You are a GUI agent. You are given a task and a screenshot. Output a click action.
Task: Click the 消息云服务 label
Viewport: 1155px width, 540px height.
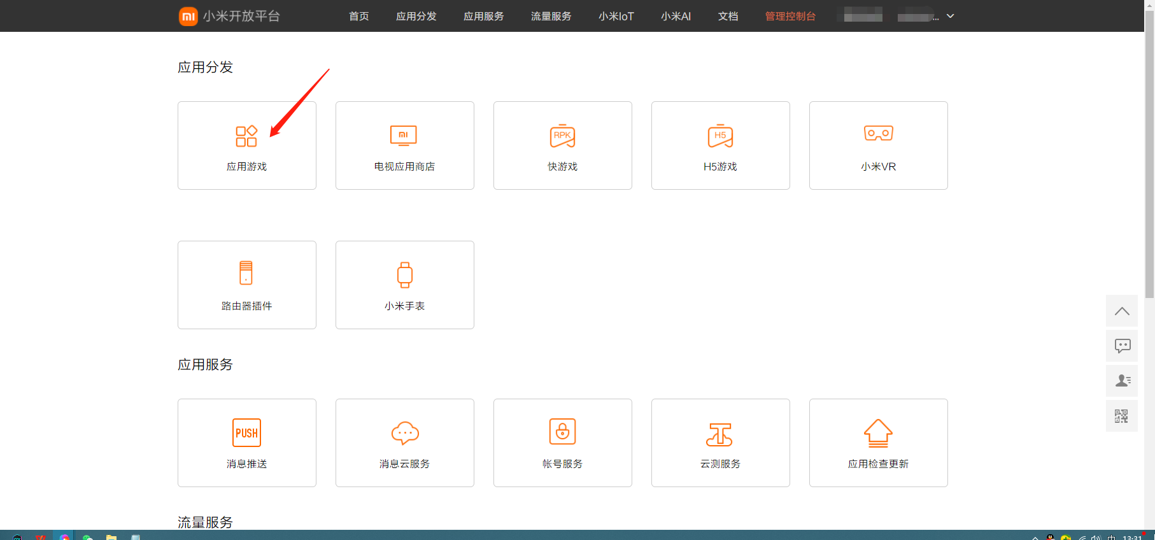pos(404,464)
